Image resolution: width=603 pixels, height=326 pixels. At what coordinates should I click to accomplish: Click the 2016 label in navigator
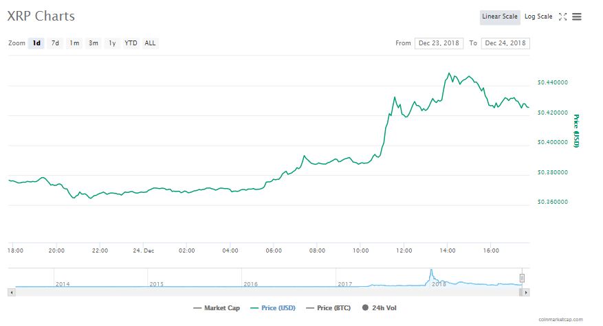pos(251,284)
